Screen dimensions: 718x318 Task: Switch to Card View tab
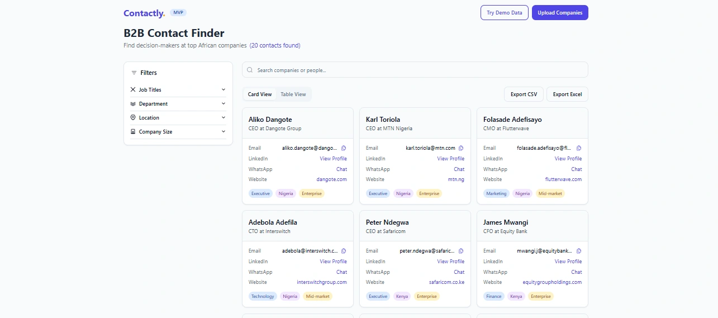pyautogui.click(x=260, y=94)
